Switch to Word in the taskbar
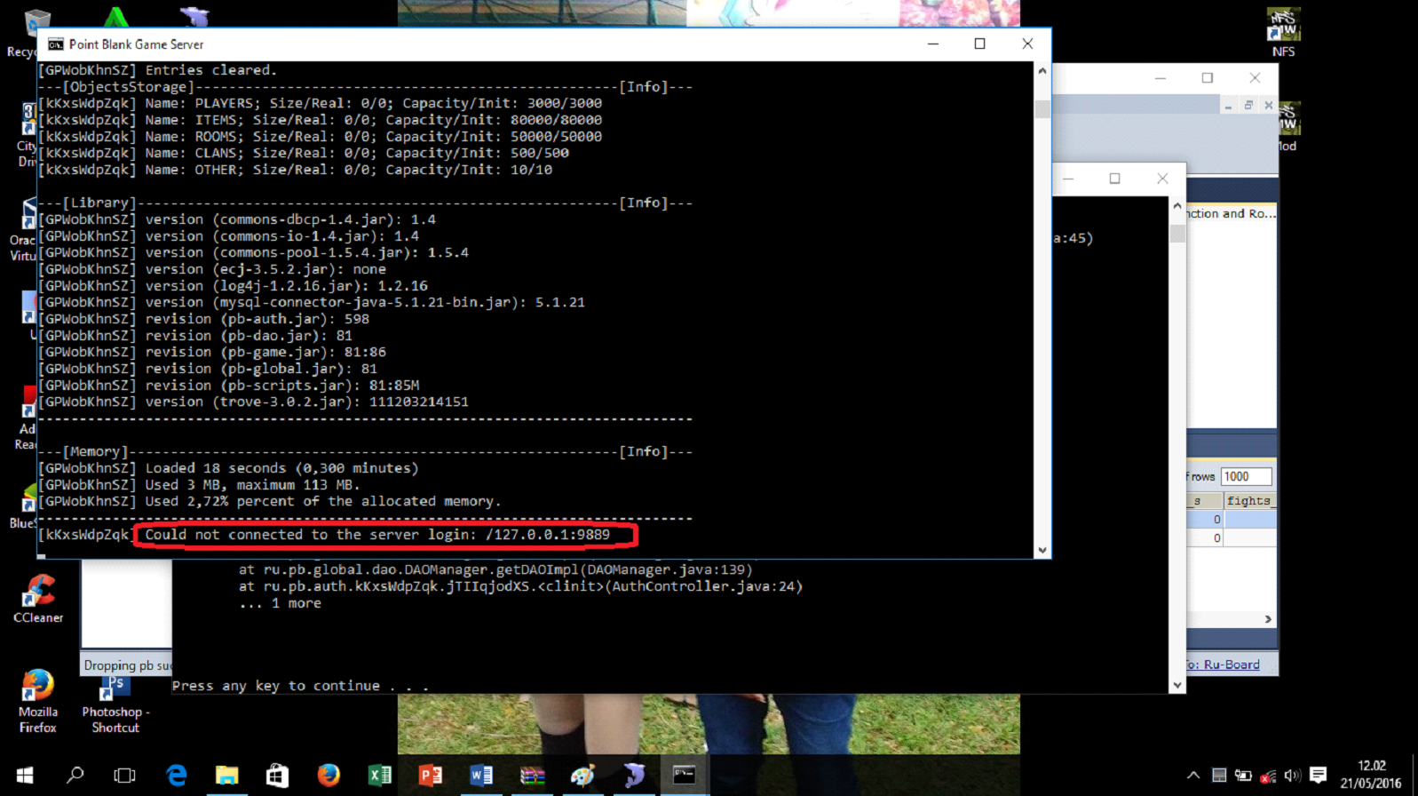 [481, 776]
